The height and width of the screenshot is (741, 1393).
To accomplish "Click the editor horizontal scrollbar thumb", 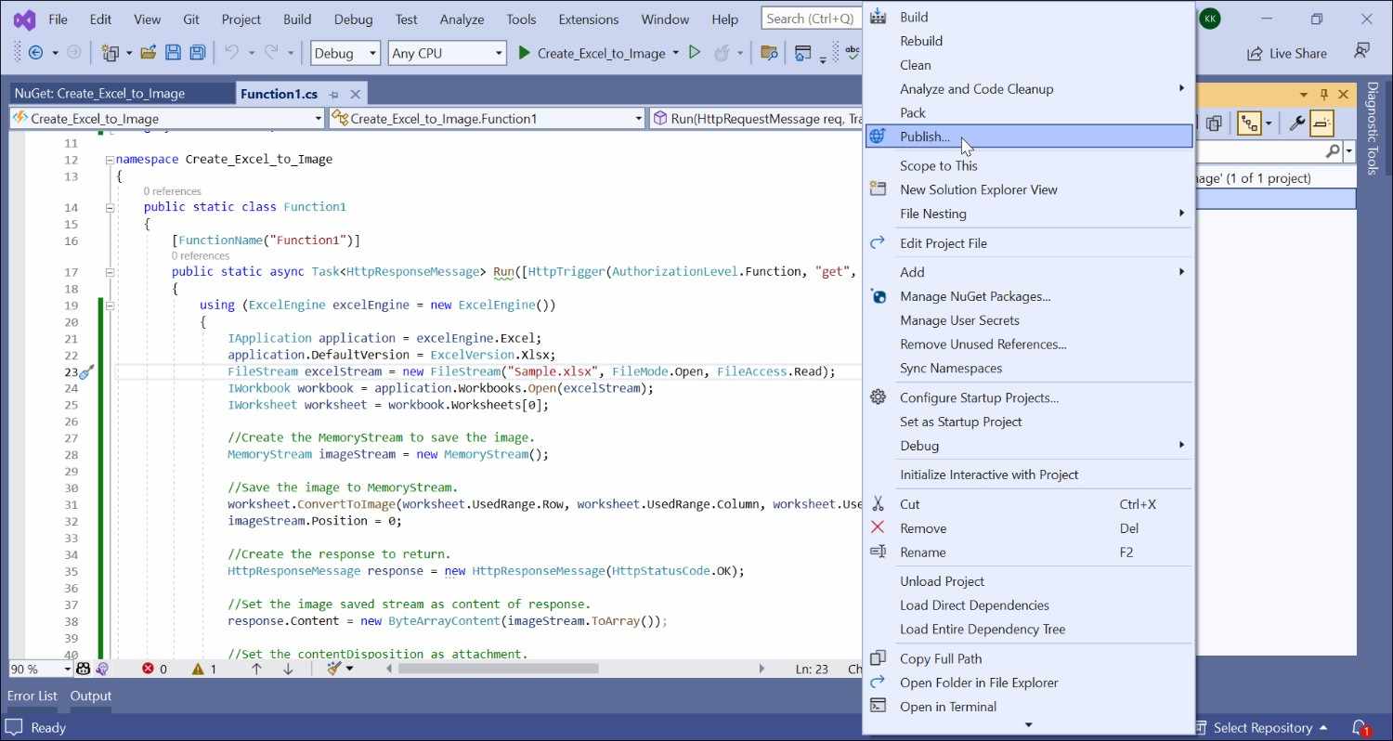I will 499,669.
